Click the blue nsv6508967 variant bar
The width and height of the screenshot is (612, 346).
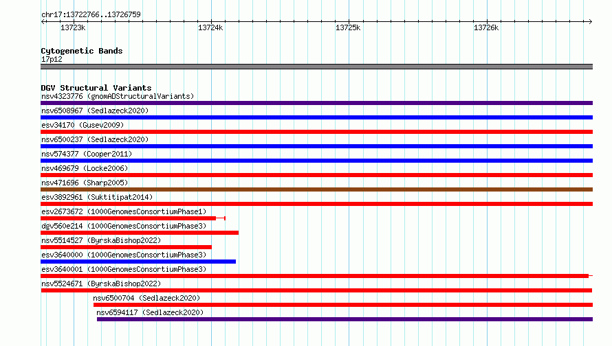[316, 117]
